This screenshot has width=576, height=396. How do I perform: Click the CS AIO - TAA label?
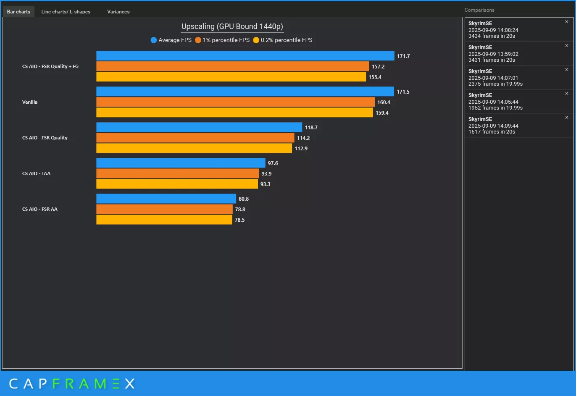(x=36, y=173)
